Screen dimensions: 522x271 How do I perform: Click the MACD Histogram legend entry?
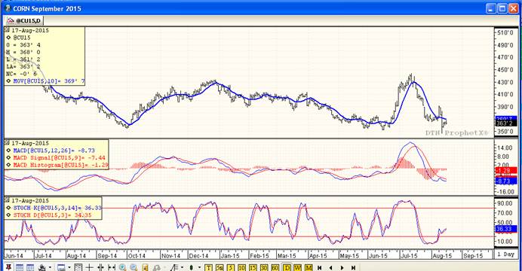coord(60,165)
